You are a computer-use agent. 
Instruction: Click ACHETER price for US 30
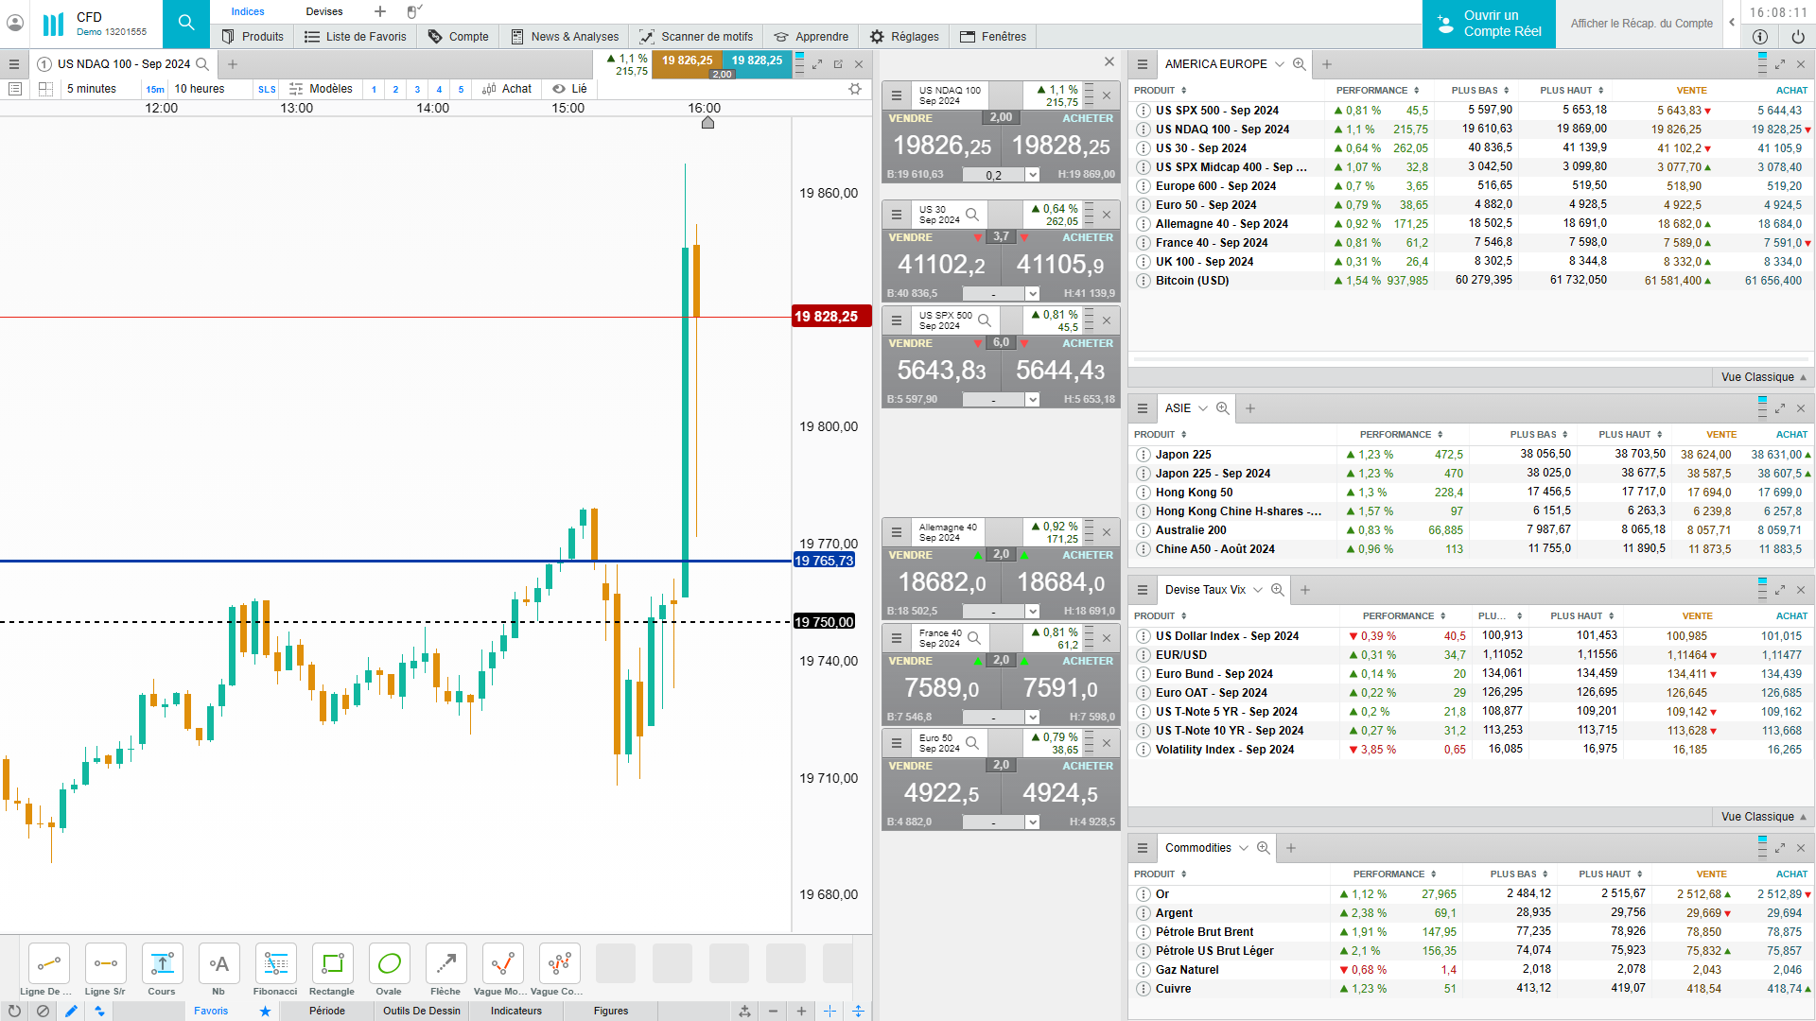click(1060, 265)
